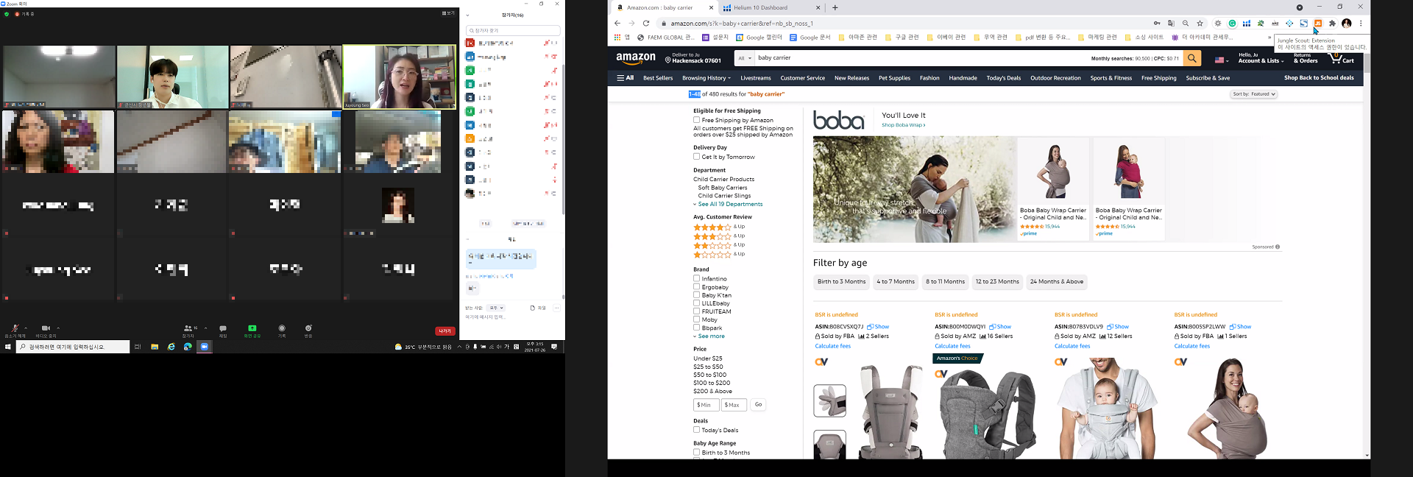Open the Helium 10 extension icon
This screenshot has width=1413, height=477.
1247,24
